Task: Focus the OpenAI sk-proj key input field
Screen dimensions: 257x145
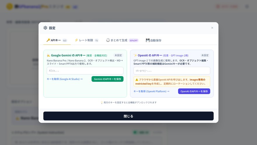Action: click(x=172, y=71)
